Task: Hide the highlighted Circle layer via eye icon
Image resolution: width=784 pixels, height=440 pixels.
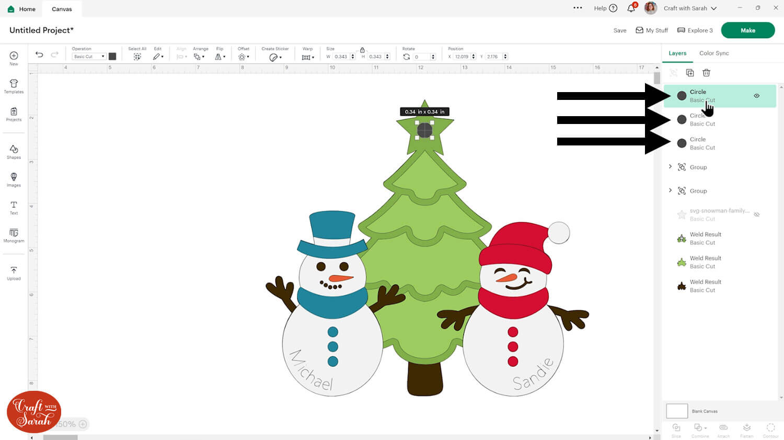Action: point(756,96)
